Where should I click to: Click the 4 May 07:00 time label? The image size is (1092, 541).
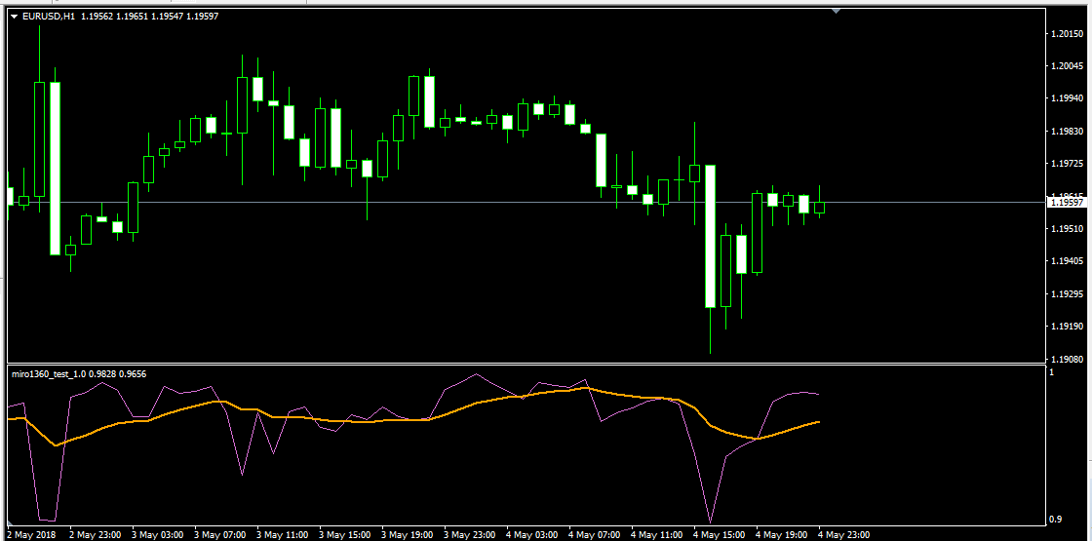tap(596, 535)
